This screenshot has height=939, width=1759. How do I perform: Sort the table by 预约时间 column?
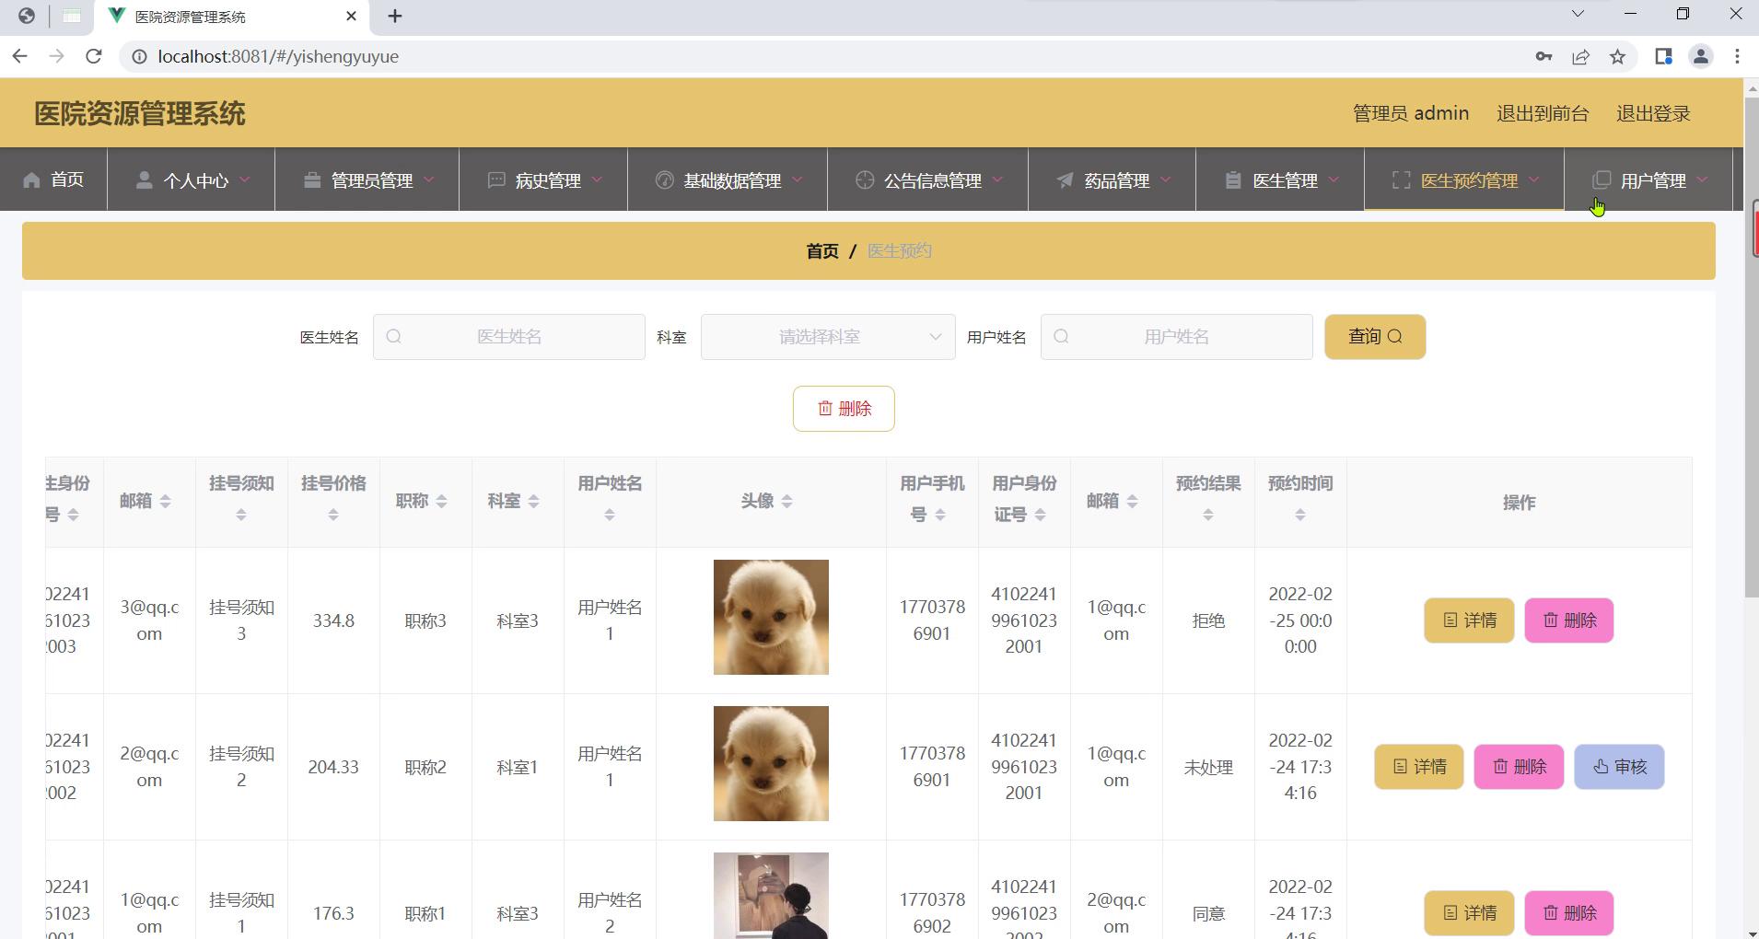[1299, 516]
